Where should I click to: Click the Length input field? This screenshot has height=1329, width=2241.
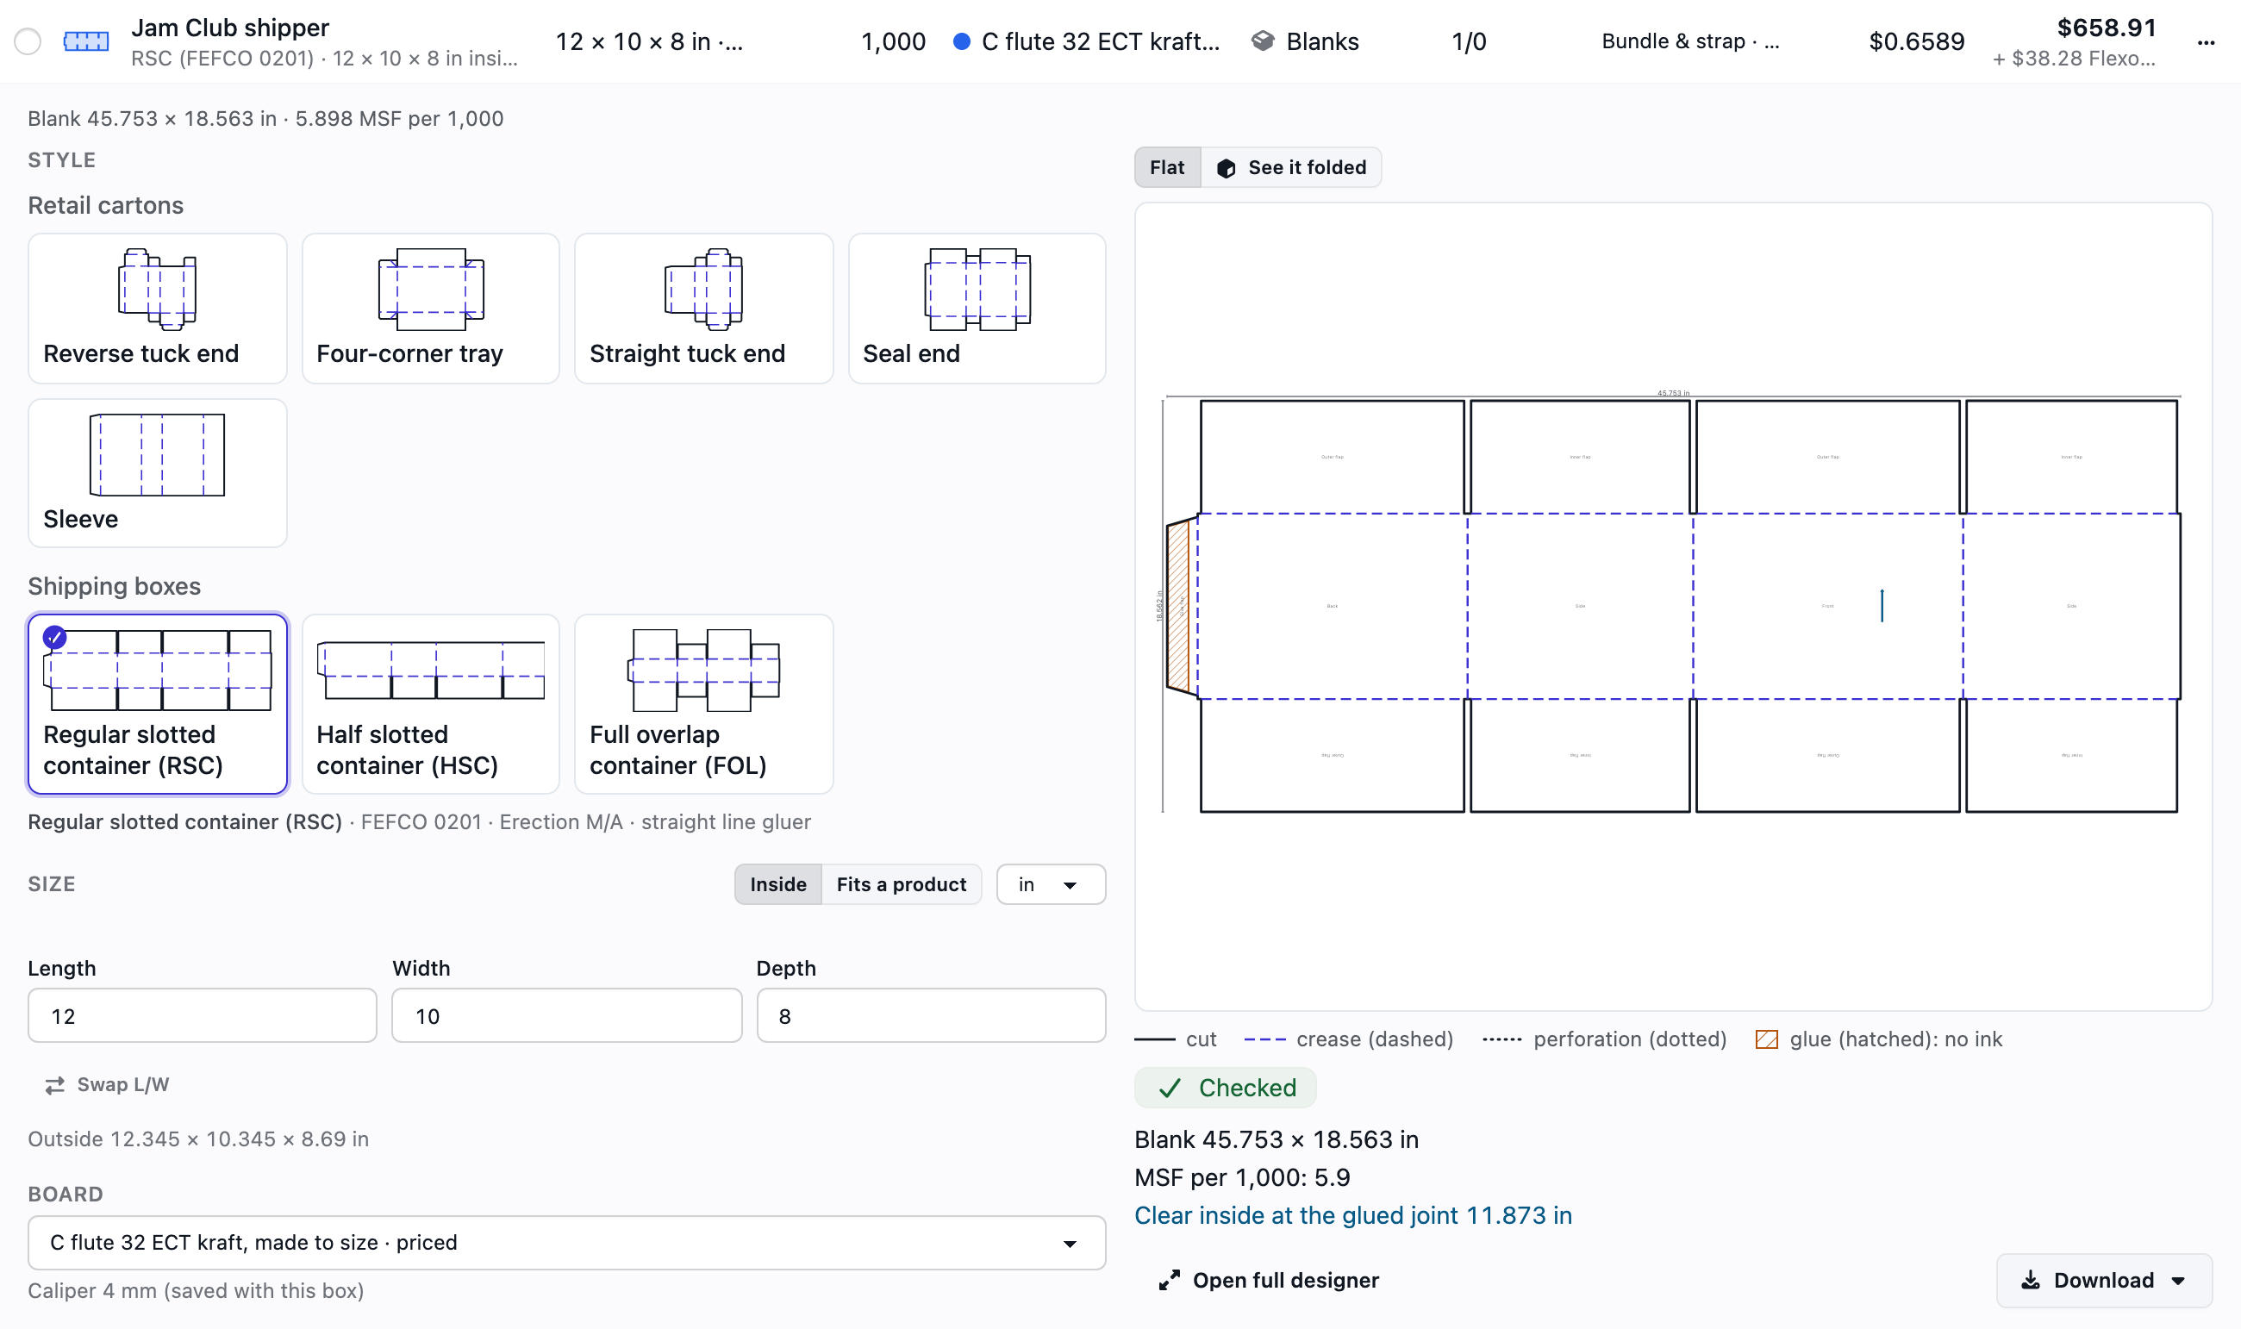point(203,1015)
